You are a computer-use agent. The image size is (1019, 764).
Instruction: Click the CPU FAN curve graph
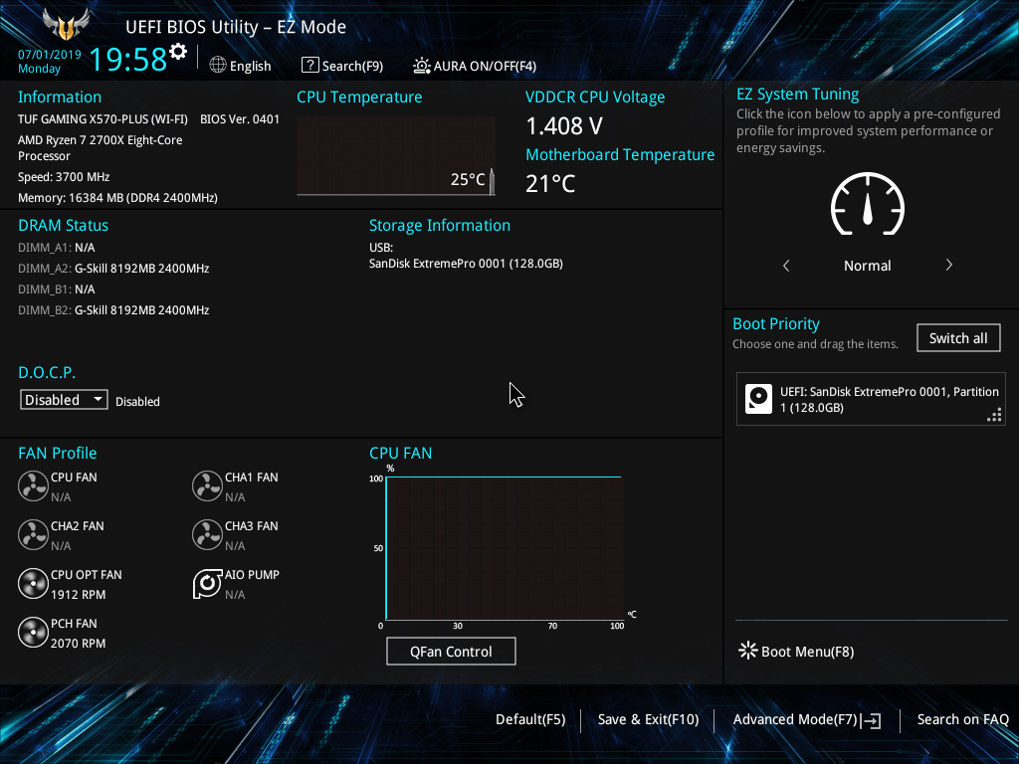point(505,548)
